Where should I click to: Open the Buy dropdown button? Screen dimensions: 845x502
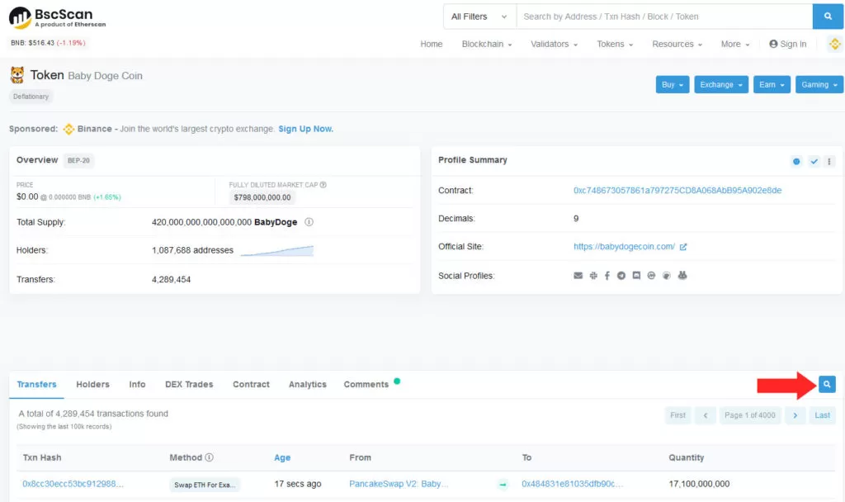(672, 85)
